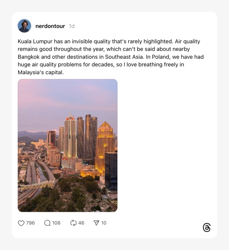Click the illuminated pedestrian bridge in photo
The image size is (229, 250).
(x=37, y=185)
